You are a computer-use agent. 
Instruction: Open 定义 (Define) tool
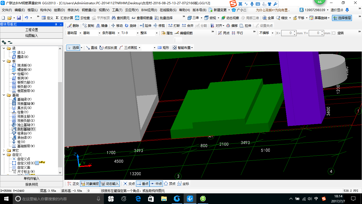(47, 18)
